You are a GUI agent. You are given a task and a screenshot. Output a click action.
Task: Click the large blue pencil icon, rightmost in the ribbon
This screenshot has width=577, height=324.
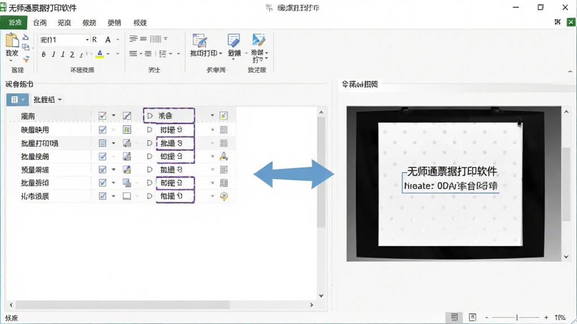tap(259, 40)
